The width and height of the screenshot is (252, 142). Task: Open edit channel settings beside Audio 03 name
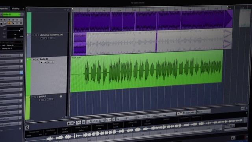coord(22,15)
